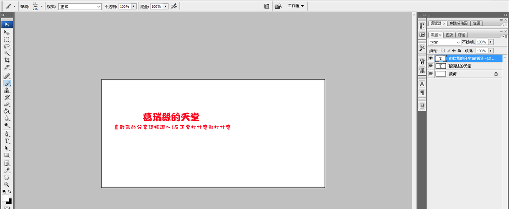Select the Lasso tool

pos(7,46)
